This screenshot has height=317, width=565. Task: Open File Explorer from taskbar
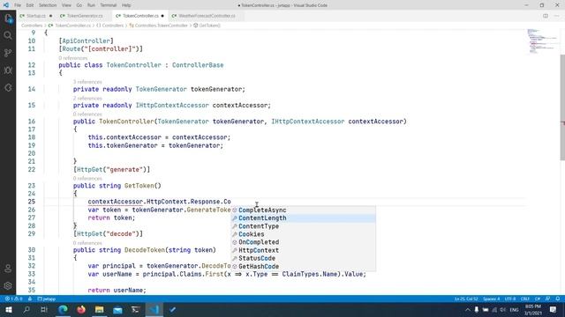(x=100, y=309)
